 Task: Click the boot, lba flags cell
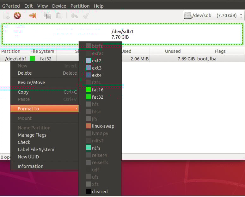click(207, 59)
